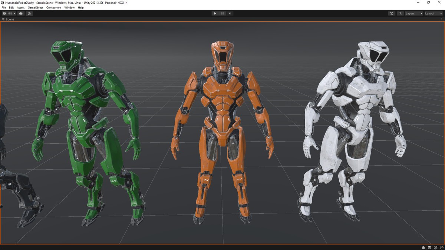
Task: Click the Scene tab hamburger menu icon
Action: pyautogui.click(x=3, y=19)
